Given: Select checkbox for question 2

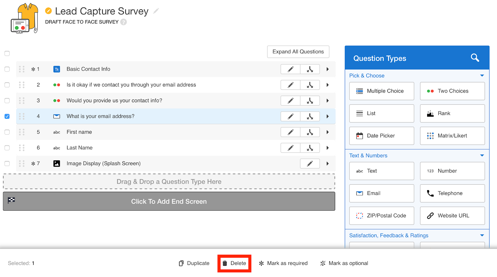Looking at the screenshot, I should pyautogui.click(x=7, y=85).
